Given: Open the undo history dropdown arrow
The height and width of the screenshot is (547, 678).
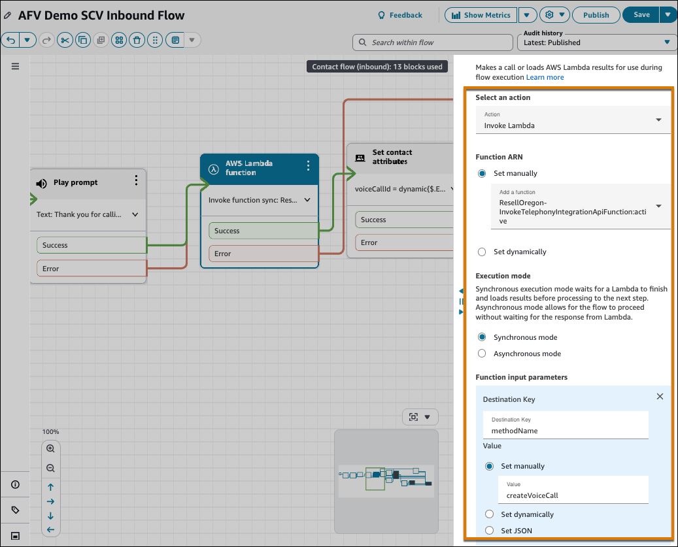Looking at the screenshot, I should tap(27, 40).
